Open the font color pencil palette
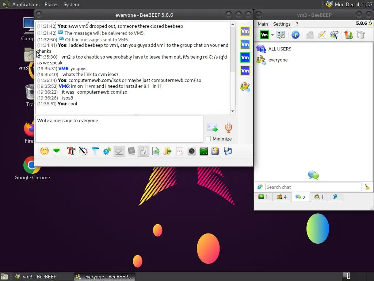 point(83,151)
